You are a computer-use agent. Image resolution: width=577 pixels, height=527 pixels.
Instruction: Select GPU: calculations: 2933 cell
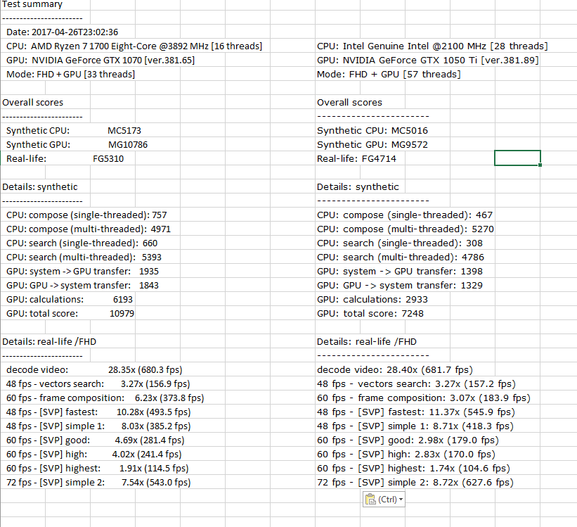click(x=372, y=299)
